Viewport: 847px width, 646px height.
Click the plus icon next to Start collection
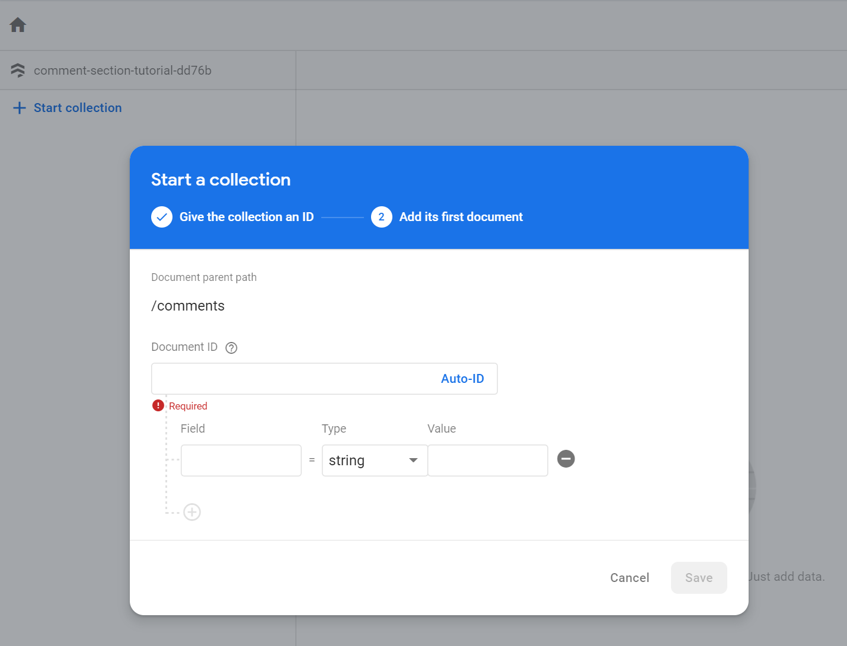tap(19, 107)
